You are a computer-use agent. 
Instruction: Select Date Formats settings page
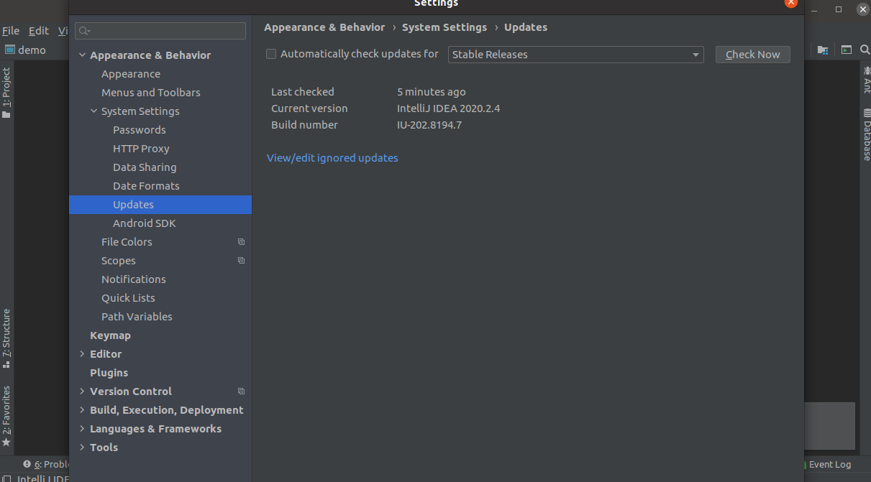pyautogui.click(x=146, y=186)
